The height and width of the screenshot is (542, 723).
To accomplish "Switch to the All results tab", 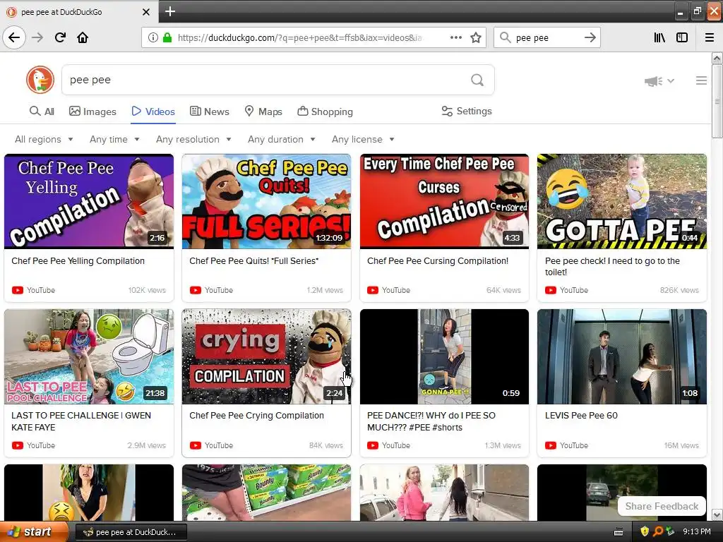I will pyautogui.click(x=42, y=111).
